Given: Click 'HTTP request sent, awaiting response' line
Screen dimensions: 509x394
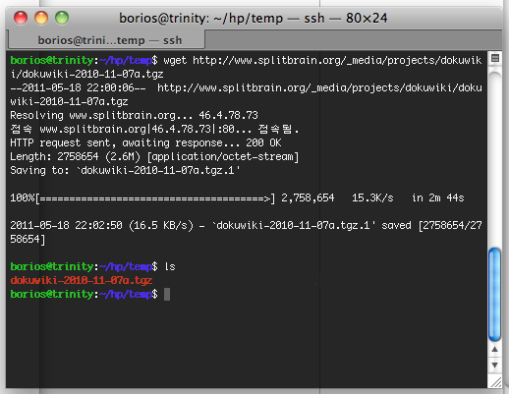Looking at the screenshot, I should coord(145,142).
